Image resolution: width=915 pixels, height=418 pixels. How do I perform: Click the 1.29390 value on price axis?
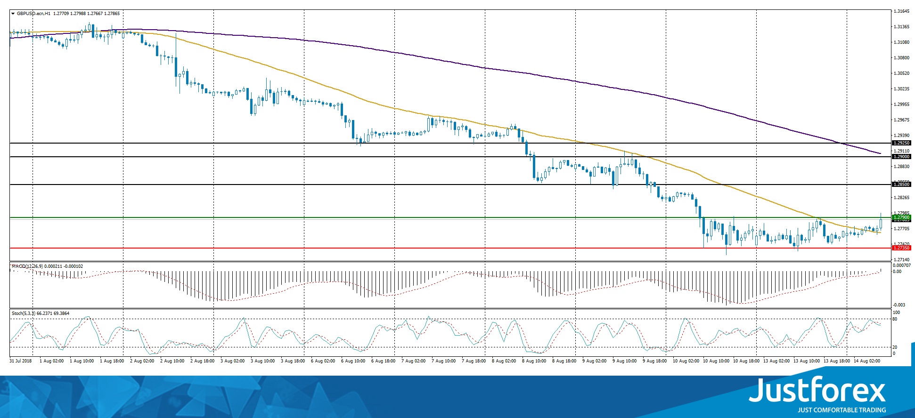pos(901,136)
